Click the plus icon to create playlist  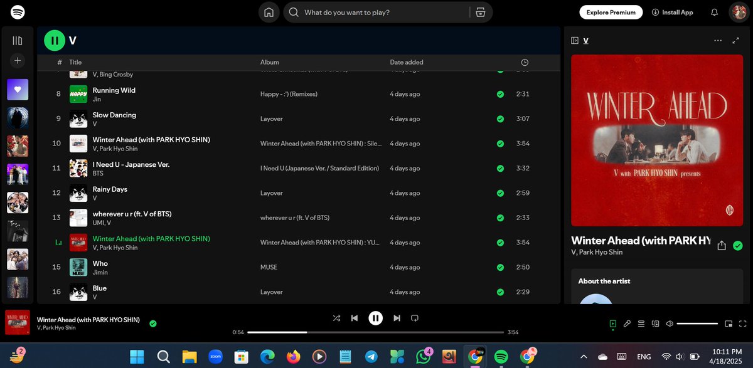pos(18,61)
